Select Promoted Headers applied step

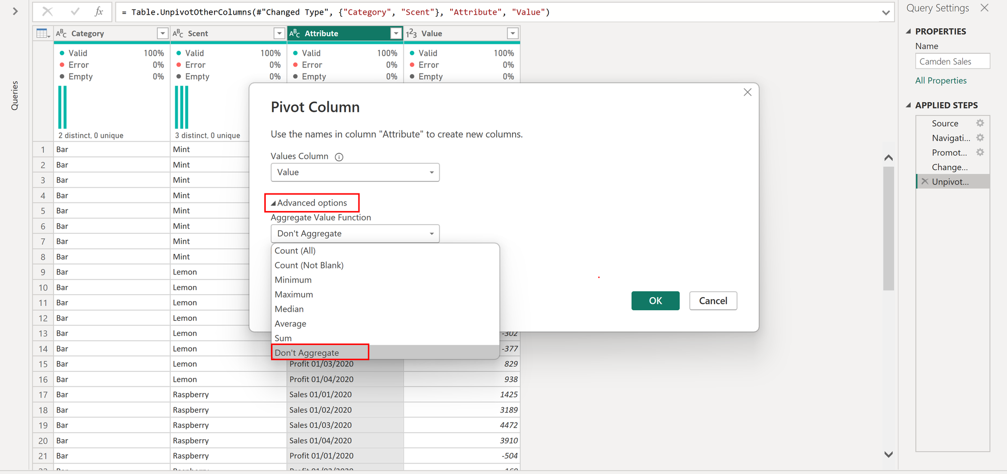[x=949, y=153]
